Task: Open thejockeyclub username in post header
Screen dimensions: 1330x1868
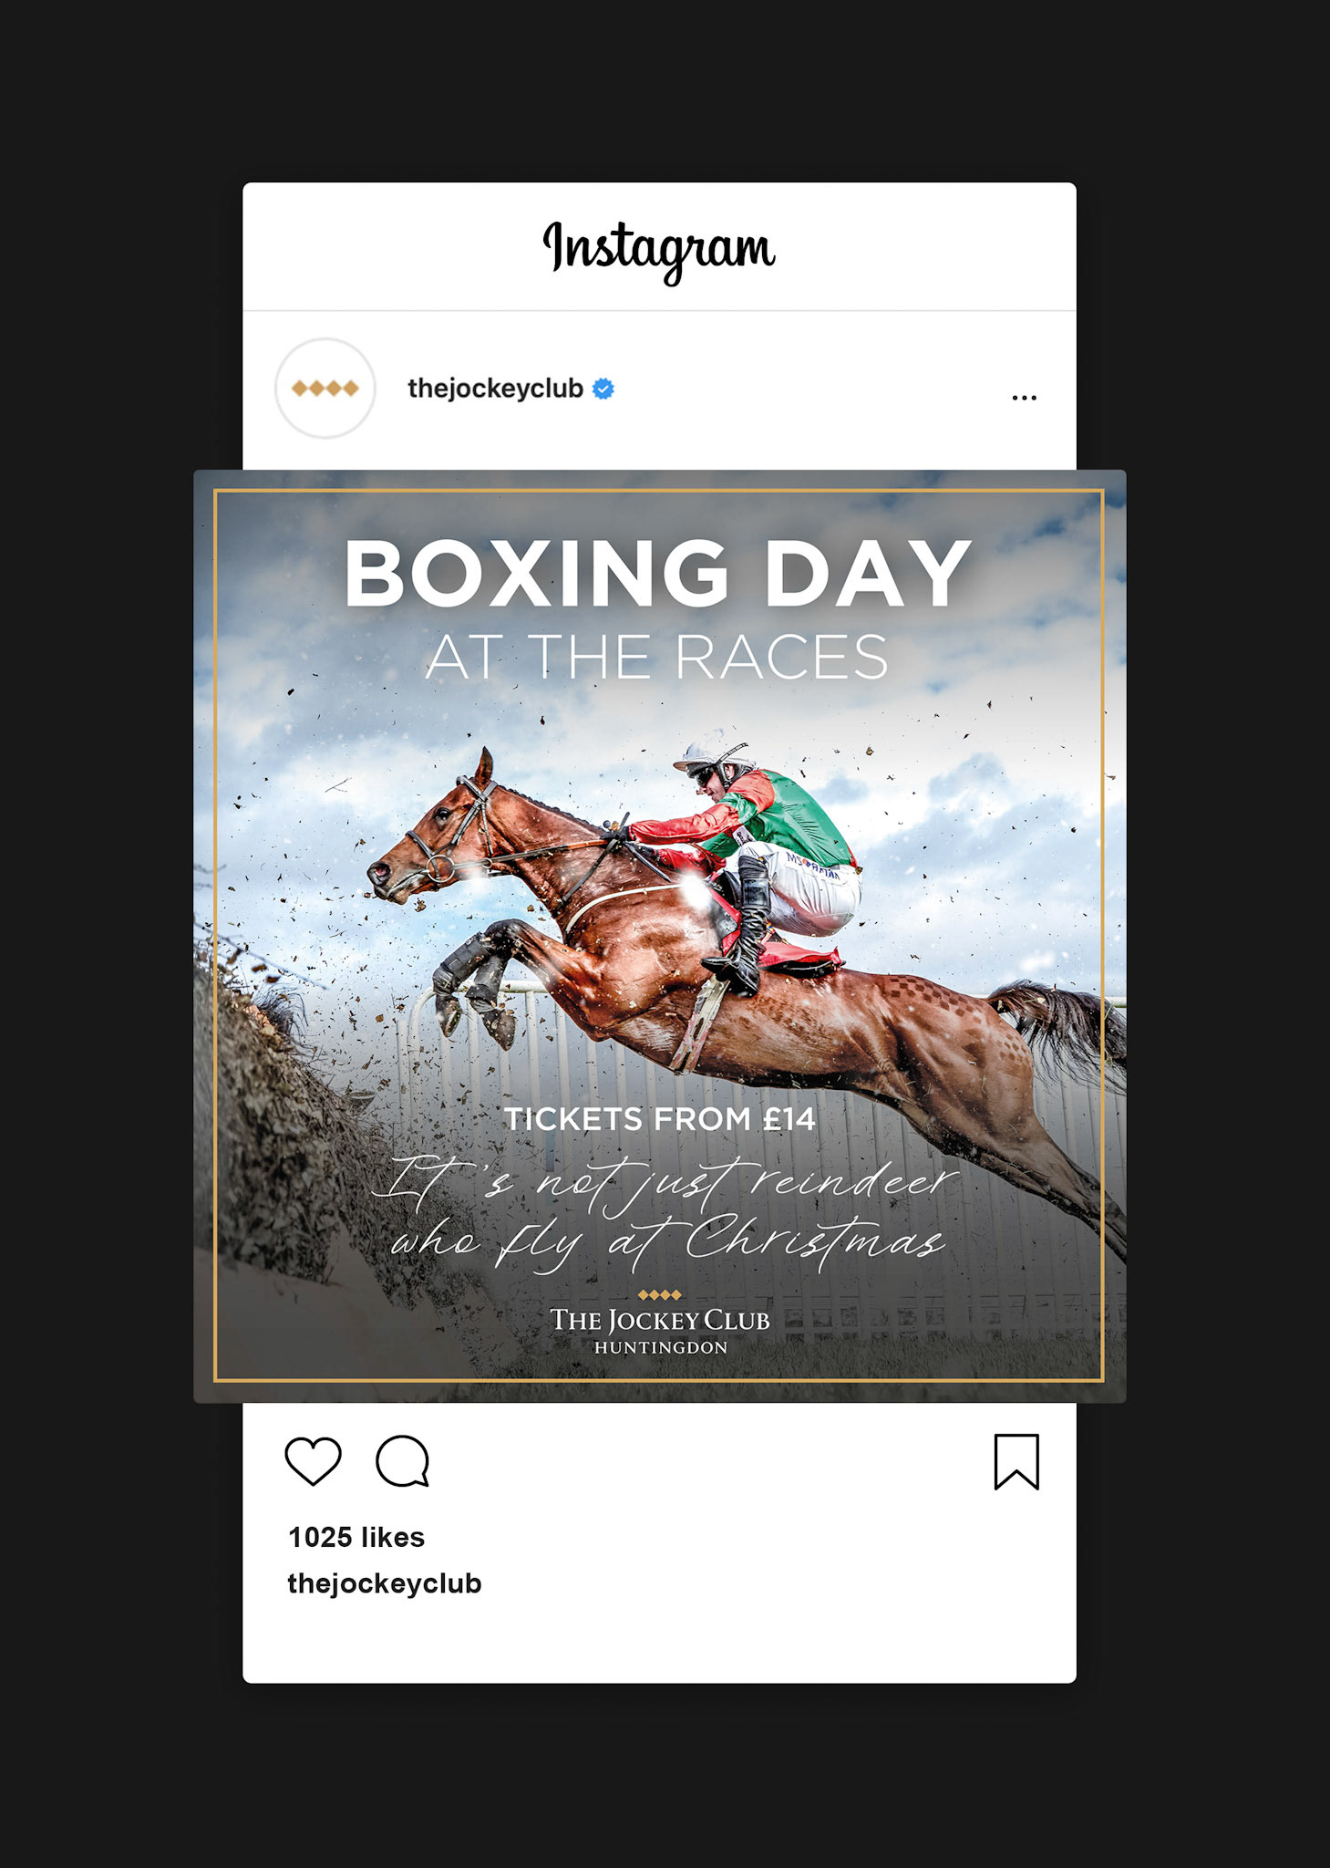Action: [495, 389]
